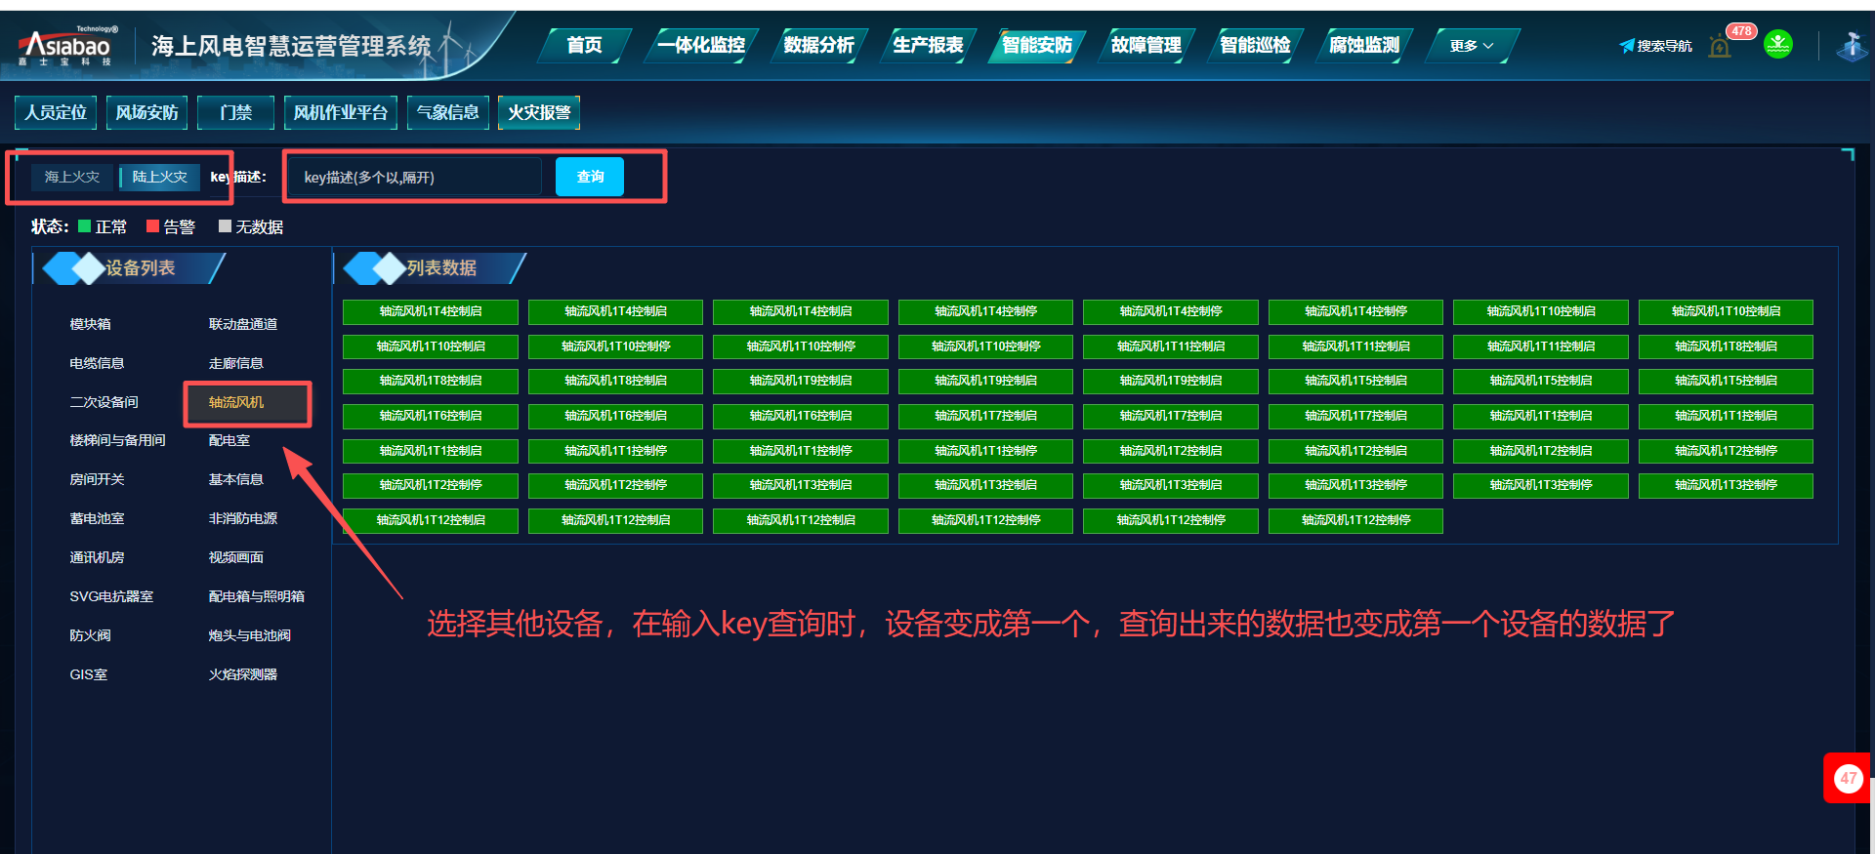1875x854 pixels.
Task: Open the 火灾报警 sub-tab
Action: tap(539, 112)
